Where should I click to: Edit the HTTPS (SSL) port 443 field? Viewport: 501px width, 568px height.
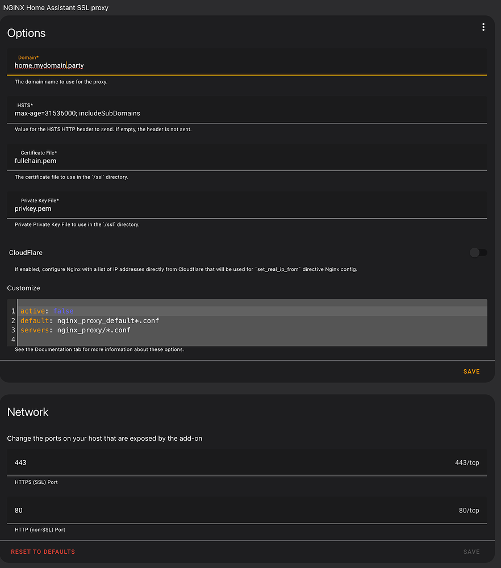(x=227, y=462)
